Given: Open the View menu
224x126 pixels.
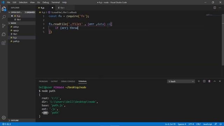Looking at the screenshot, I should click(32, 2).
